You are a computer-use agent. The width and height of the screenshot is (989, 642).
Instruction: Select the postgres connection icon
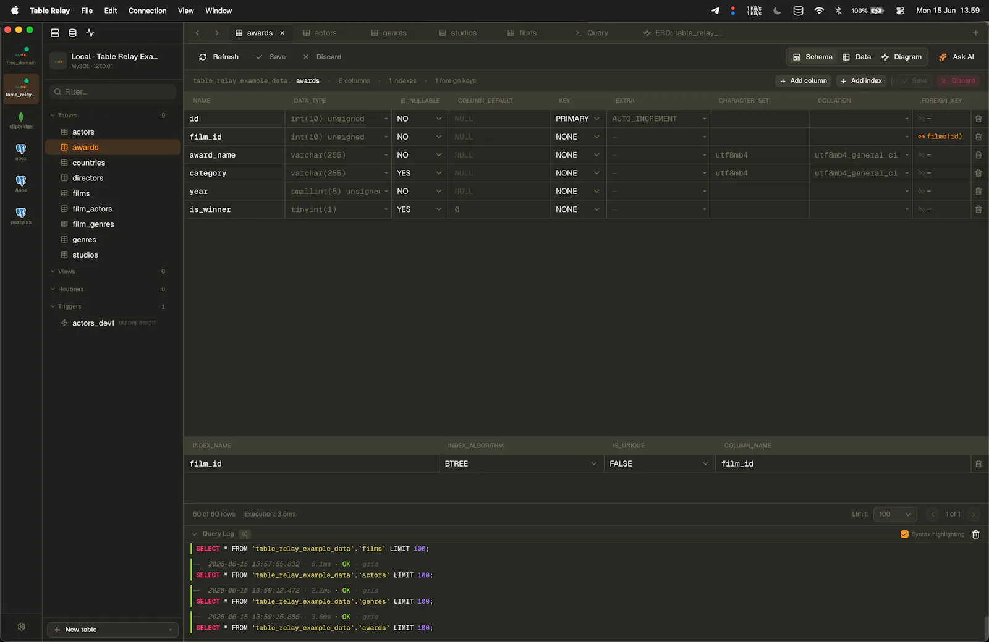pos(21,215)
